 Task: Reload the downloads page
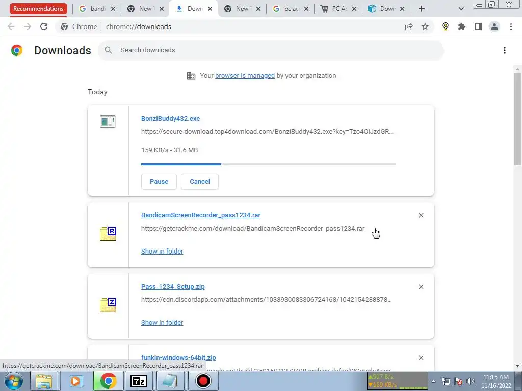44,26
